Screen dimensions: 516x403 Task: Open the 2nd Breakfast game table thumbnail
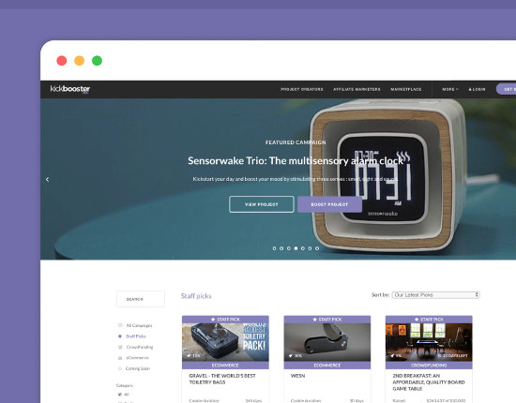point(429,342)
